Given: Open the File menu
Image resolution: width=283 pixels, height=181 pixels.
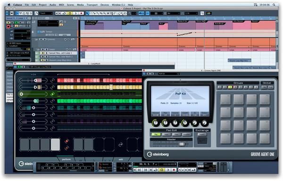Looking at the screenshot, I should point(27,5).
